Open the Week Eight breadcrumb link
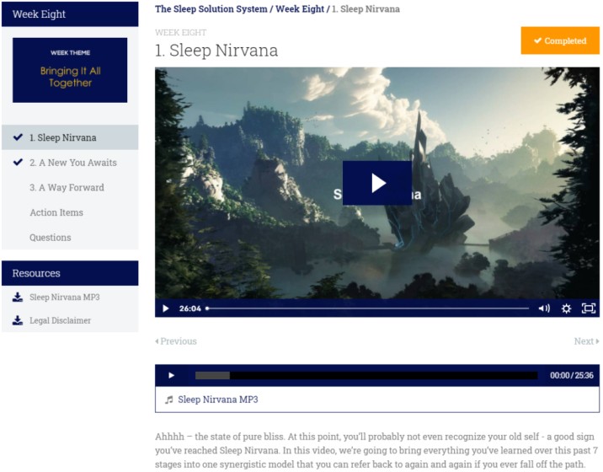This screenshot has height=472, width=603. click(300, 9)
